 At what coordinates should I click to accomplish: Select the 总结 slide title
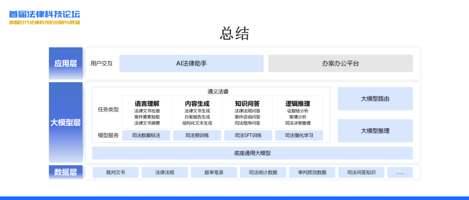234,33
